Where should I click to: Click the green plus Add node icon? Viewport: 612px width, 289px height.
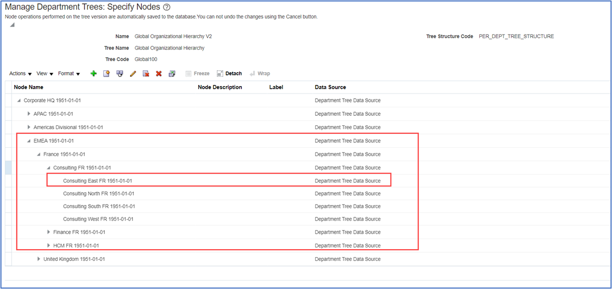click(x=93, y=74)
